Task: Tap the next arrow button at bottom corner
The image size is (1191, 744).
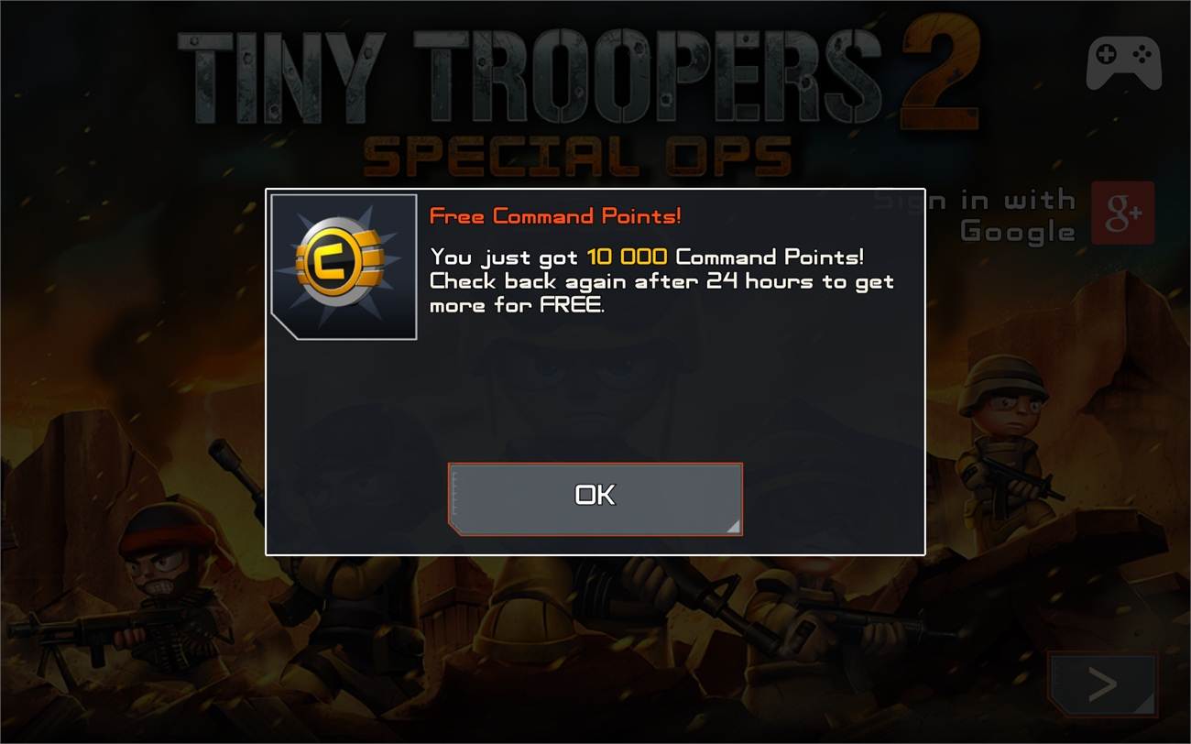Action: pyautogui.click(x=1103, y=684)
